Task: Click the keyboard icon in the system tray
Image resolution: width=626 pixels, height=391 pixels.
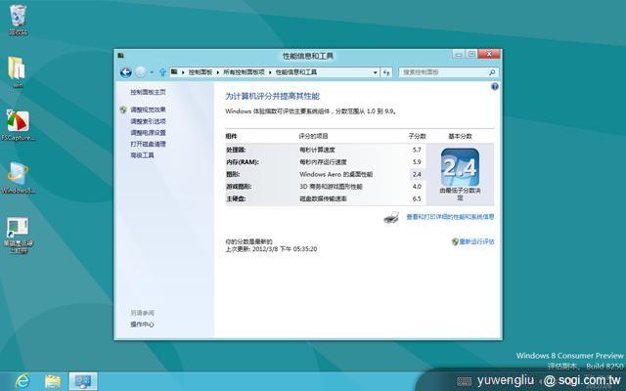Action: point(464,382)
